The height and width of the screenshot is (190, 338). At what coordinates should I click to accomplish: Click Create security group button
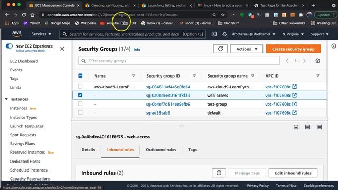pos(293,49)
